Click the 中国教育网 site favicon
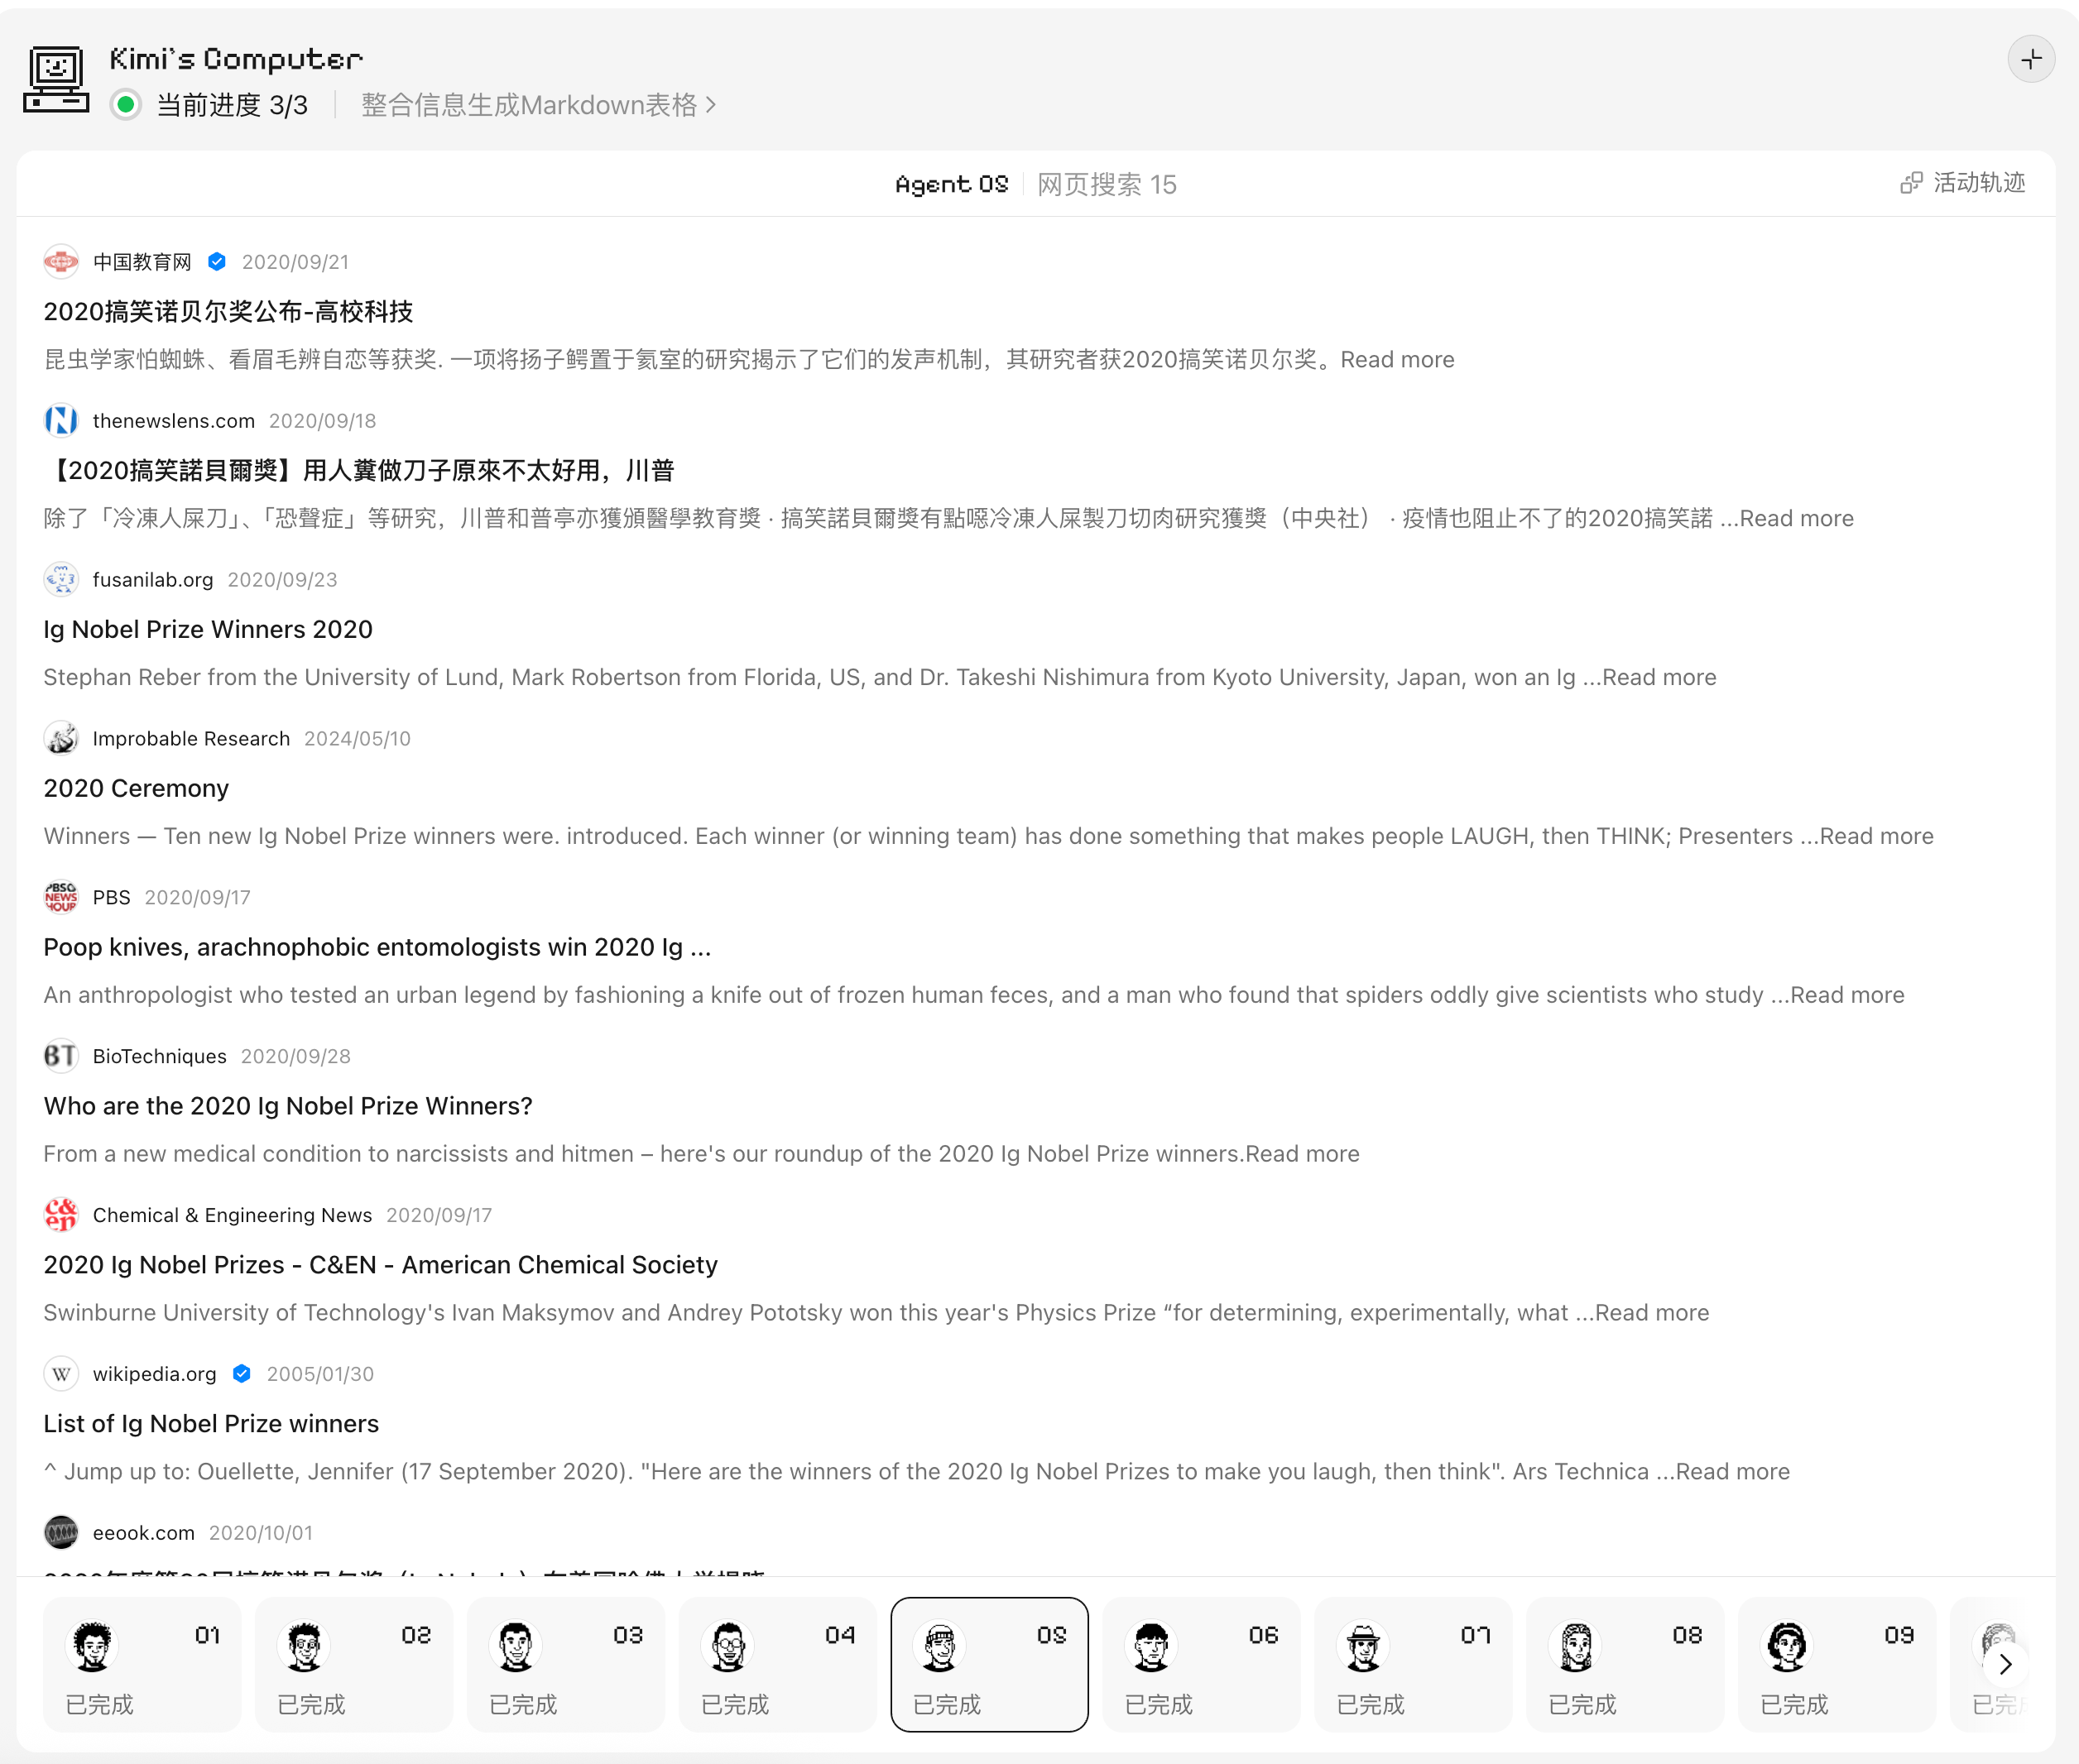The height and width of the screenshot is (1764, 2079). [61, 262]
